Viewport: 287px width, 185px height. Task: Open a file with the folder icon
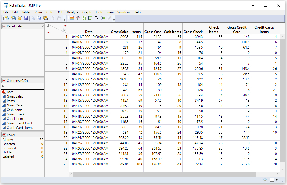click(x=20, y=18)
